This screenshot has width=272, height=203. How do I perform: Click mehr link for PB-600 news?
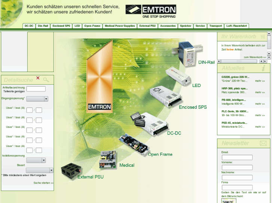260,104
